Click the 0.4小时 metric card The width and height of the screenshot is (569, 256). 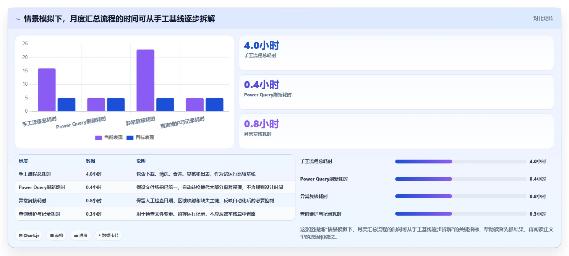pyautogui.click(x=396, y=92)
